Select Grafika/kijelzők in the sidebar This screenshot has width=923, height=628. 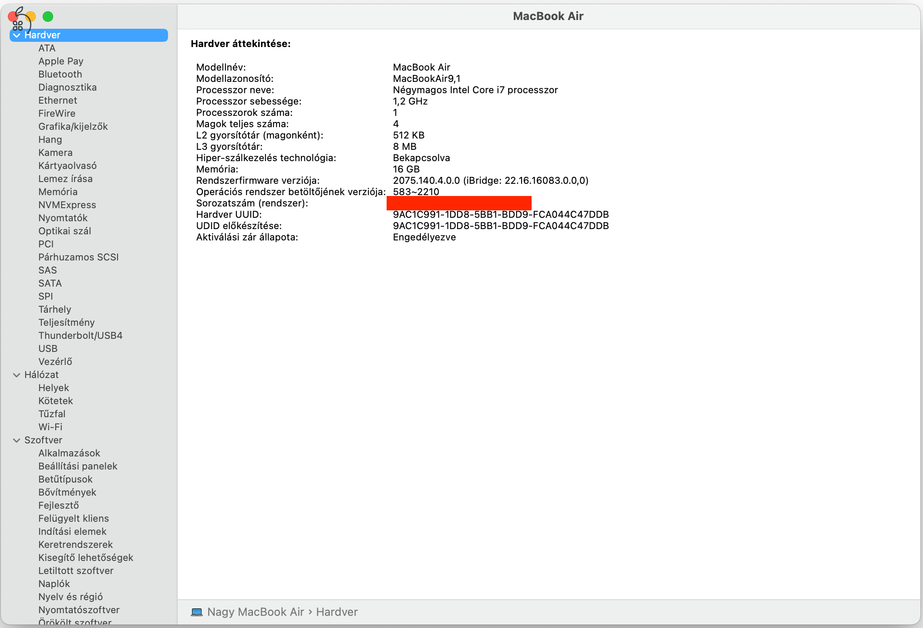coord(73,127)
